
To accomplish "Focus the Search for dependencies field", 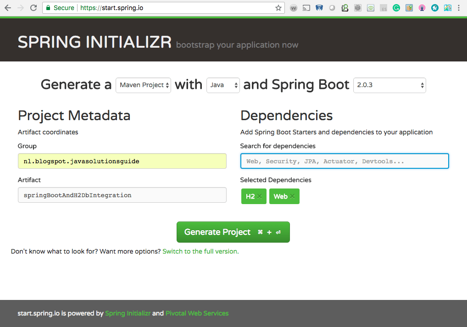I will pyautogui.click(x=345, y=161).
